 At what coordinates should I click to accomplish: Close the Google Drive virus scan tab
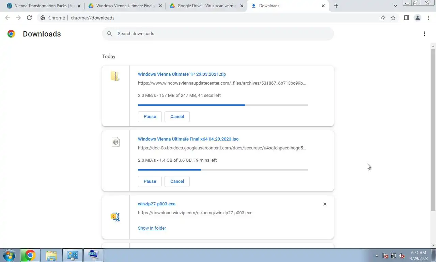242,6
